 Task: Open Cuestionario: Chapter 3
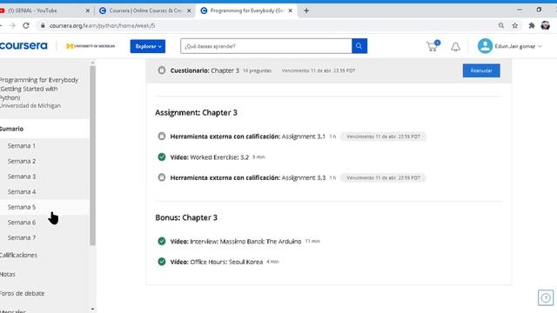pos(205,70)
